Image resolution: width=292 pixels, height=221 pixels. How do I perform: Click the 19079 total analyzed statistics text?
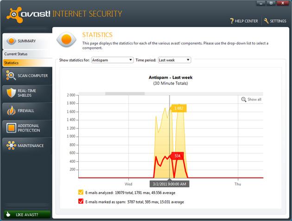130,193
